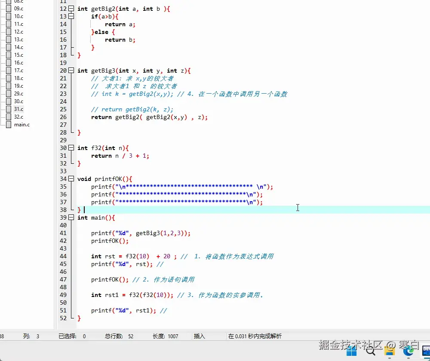Place cursor on 'return getBig2( getBig2(x,y) , z);'

150,117
